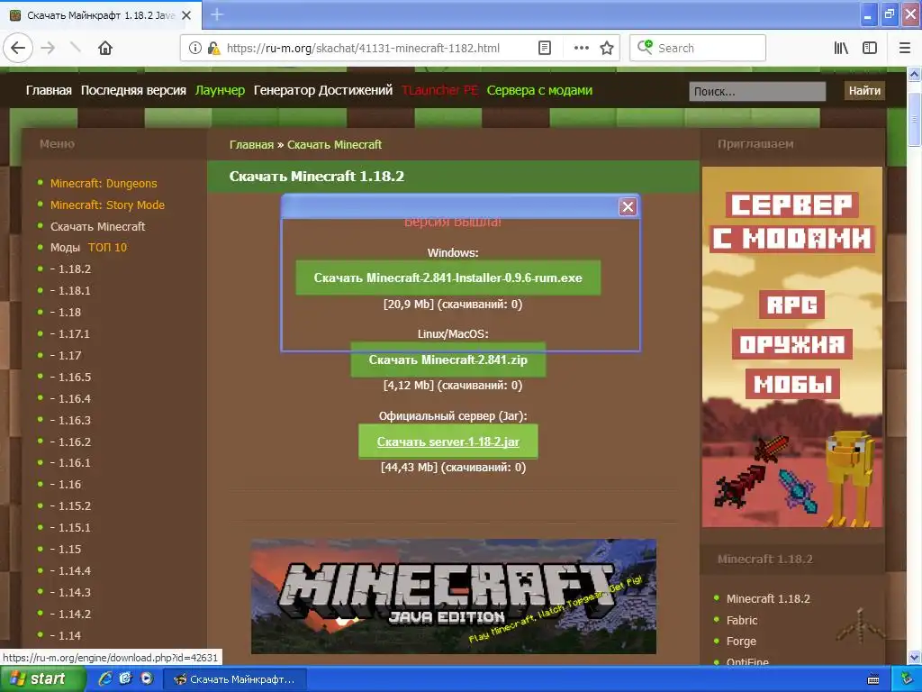Viewport: 922px width, 692px height.
Task: Bookmark this page with star icon
Action: [x=607, y=49]
